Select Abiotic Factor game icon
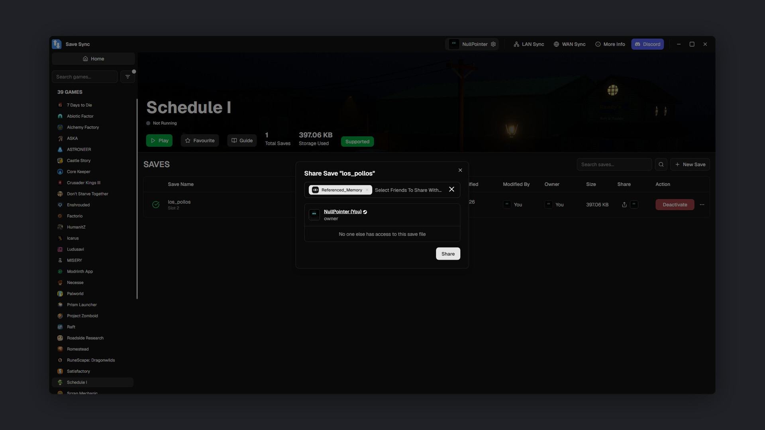The height and width of the screenshot is (430, 765). click(60, 116)
